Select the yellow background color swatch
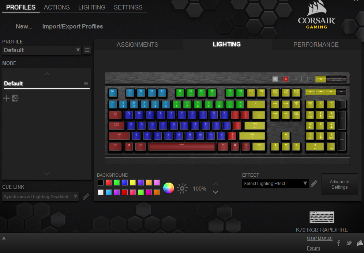This screenshot has width=364, height=253. (x=132, y=183)
